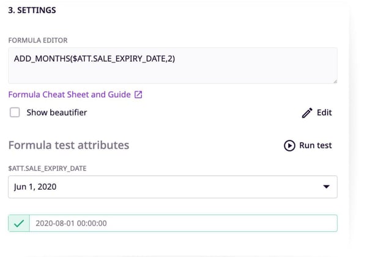Click the external link icon beside Guide
Image resolution: width=367 pixels, height=257 pixels.
click(x=138, y=95)
